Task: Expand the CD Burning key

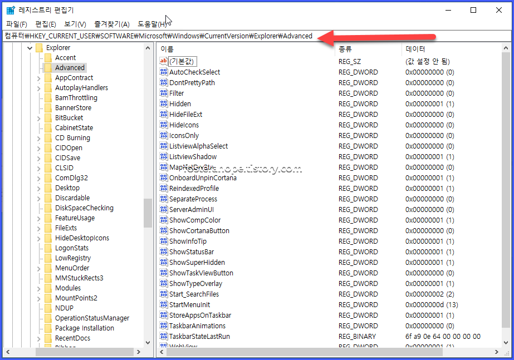Action: (x=38, y=138)
